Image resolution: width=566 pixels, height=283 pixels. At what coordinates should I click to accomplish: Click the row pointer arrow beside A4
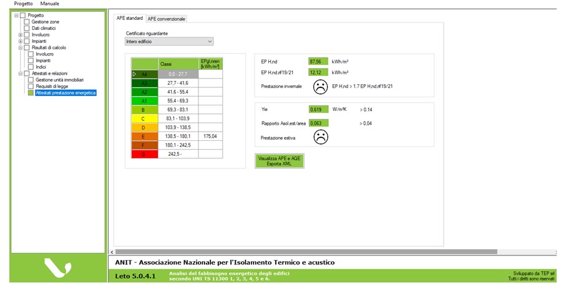point(134,74)
